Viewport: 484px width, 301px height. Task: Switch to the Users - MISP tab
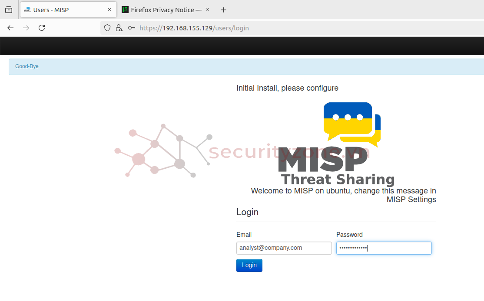(68, 10)
